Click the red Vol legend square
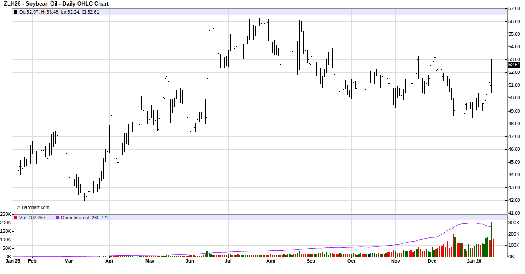The width and height of the screenshot is (525, 274). point(16,218)
